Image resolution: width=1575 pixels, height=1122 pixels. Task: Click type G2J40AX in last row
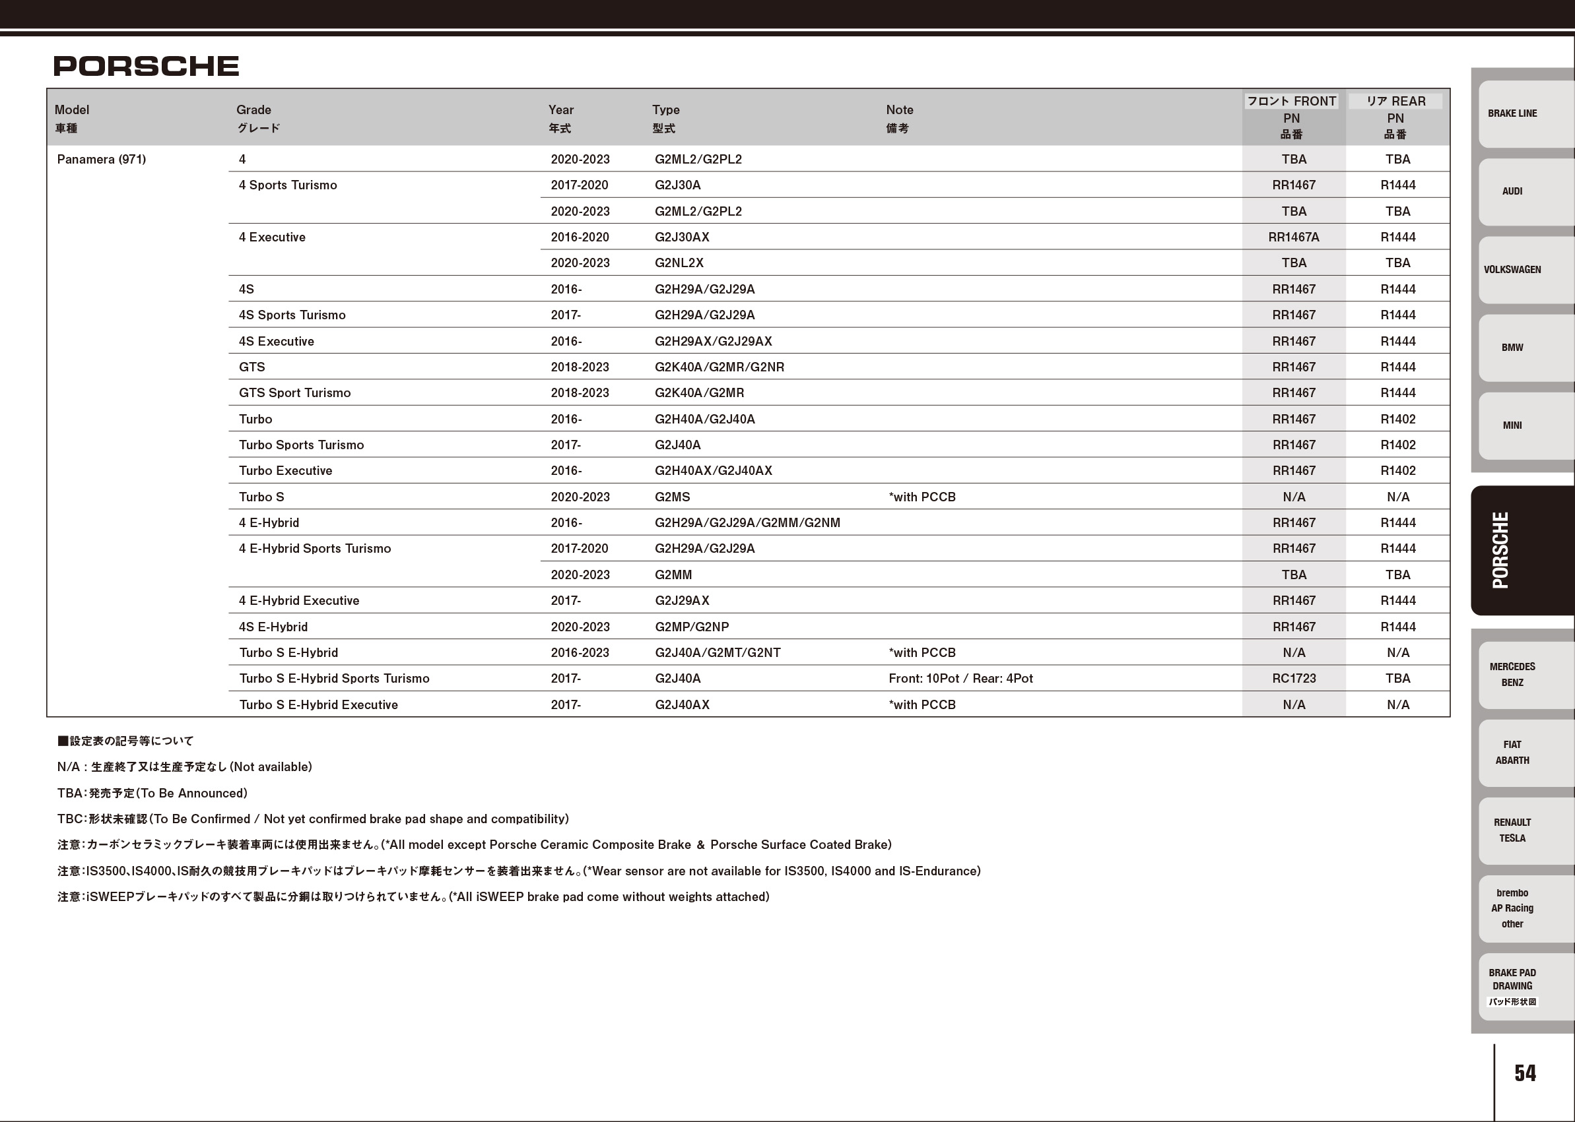pos(682,705)
